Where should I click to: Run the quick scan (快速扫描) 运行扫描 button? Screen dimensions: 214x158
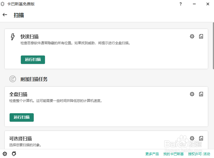[x=33, y=60]
